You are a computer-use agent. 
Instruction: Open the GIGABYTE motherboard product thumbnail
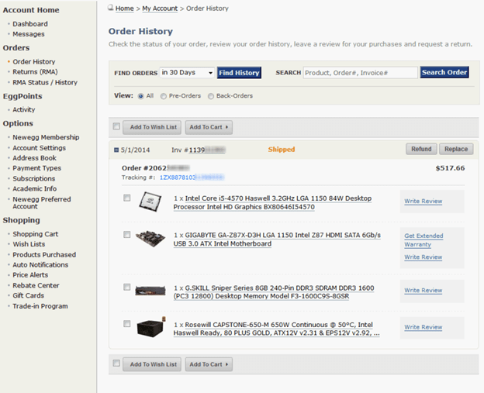pos(150,239)
